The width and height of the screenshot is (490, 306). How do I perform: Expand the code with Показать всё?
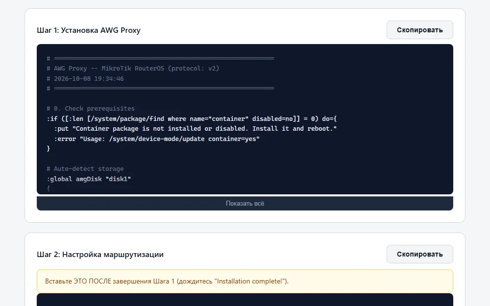tap(245, 203)
